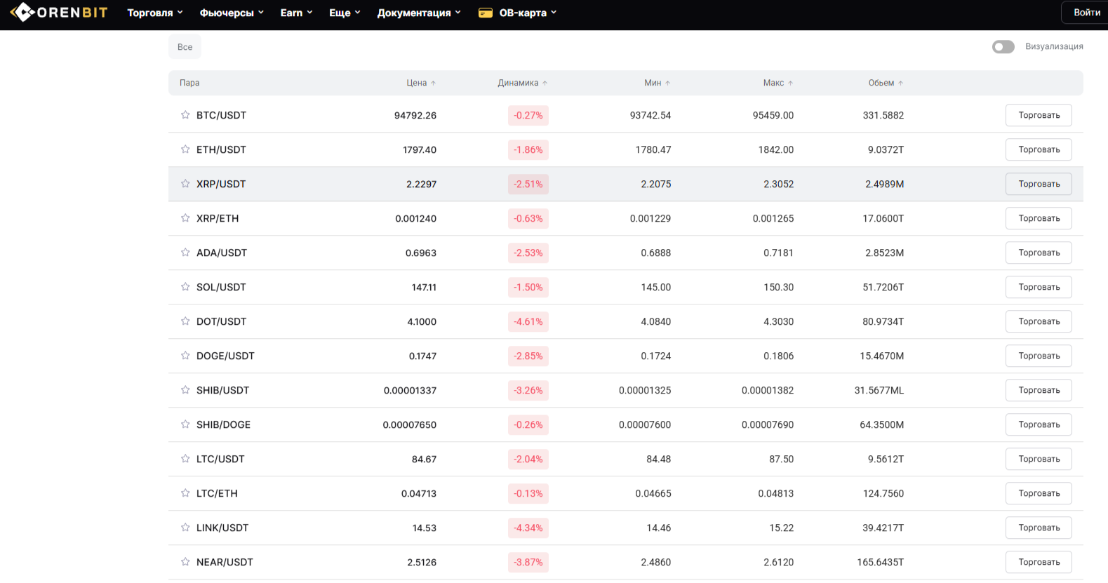Select the Все filter tab
This screenshot has width=1108, height=583.
tap(185, 47)
